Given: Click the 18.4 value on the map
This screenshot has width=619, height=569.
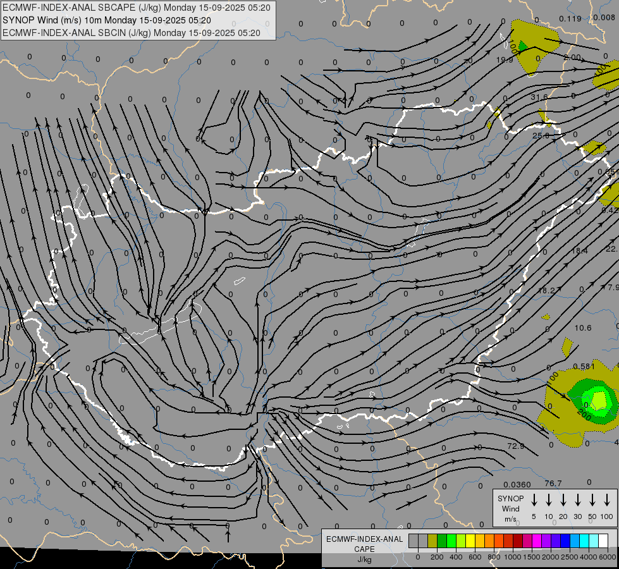Looking at the screenshot, I should coord(580,251).
